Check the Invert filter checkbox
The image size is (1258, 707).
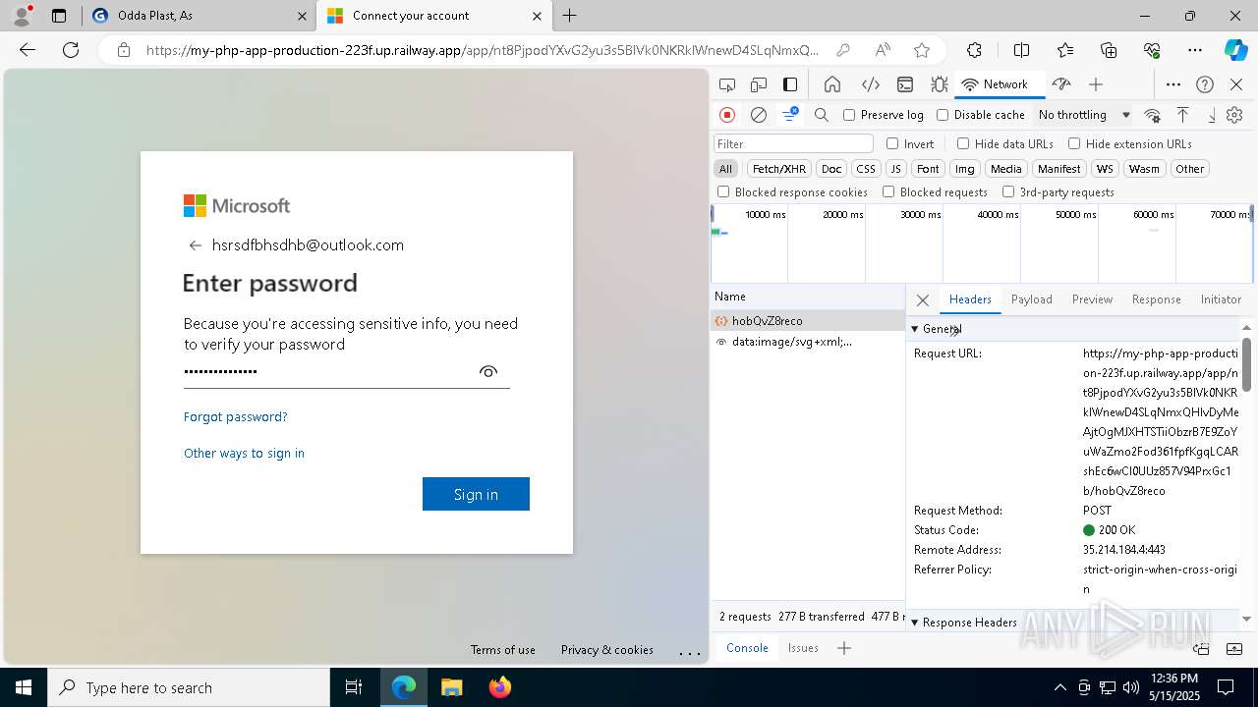click(892, 143)
